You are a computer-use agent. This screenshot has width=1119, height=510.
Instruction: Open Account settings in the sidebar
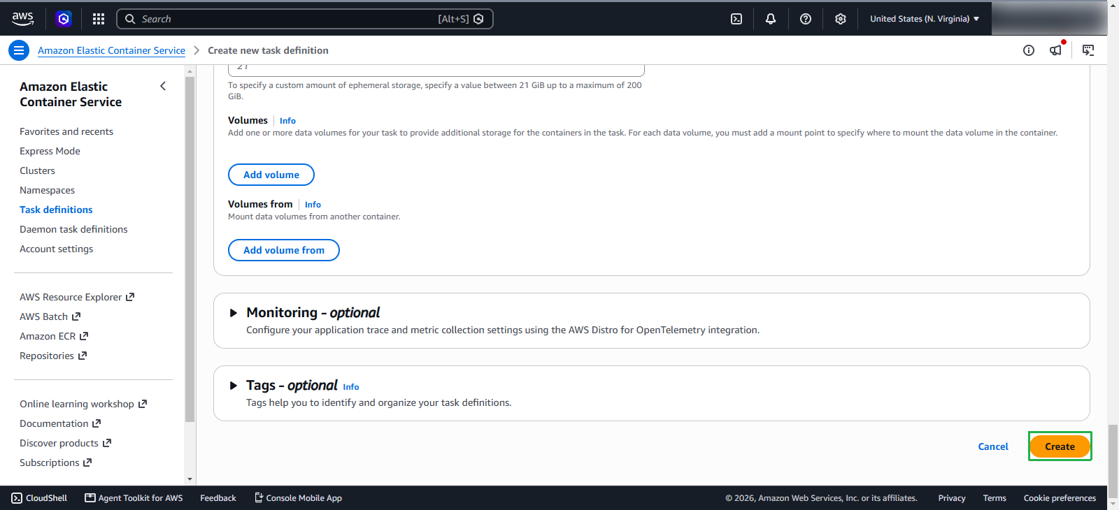[x=56, y=249]
